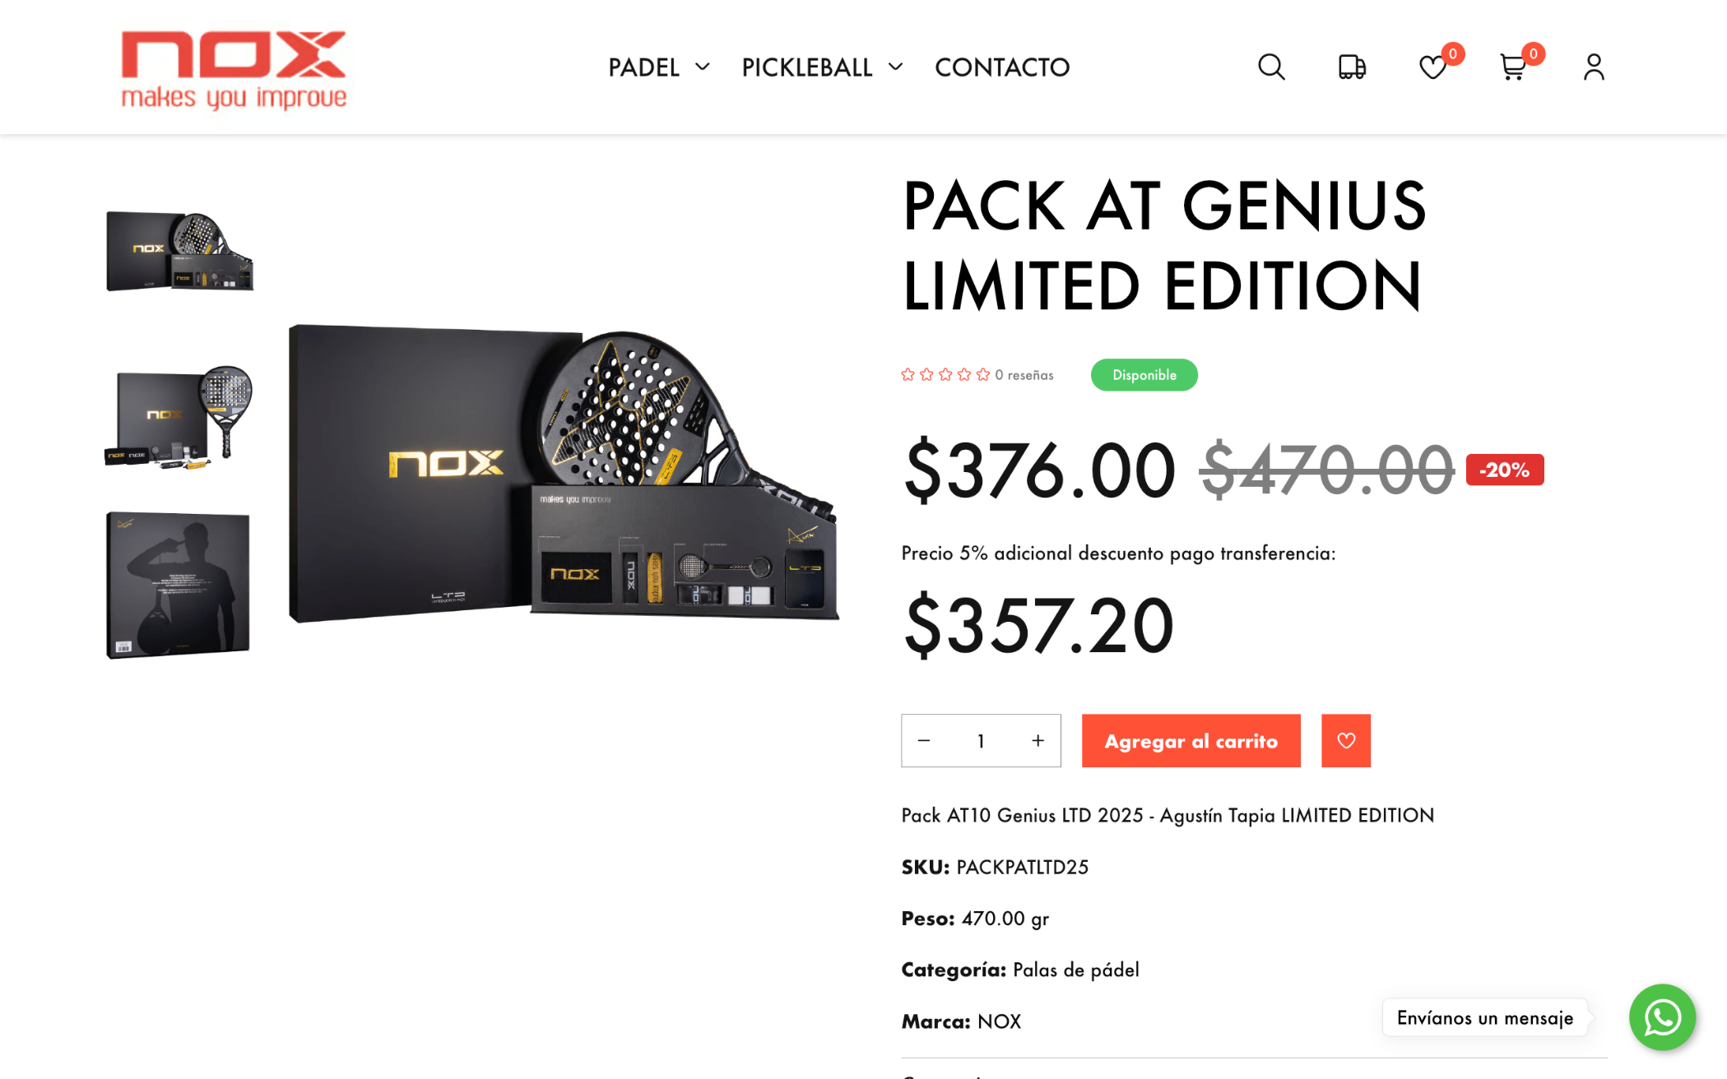Click the Envíanos un mensaje label
1727x1079 pixels.
tap(1484, 1017)
